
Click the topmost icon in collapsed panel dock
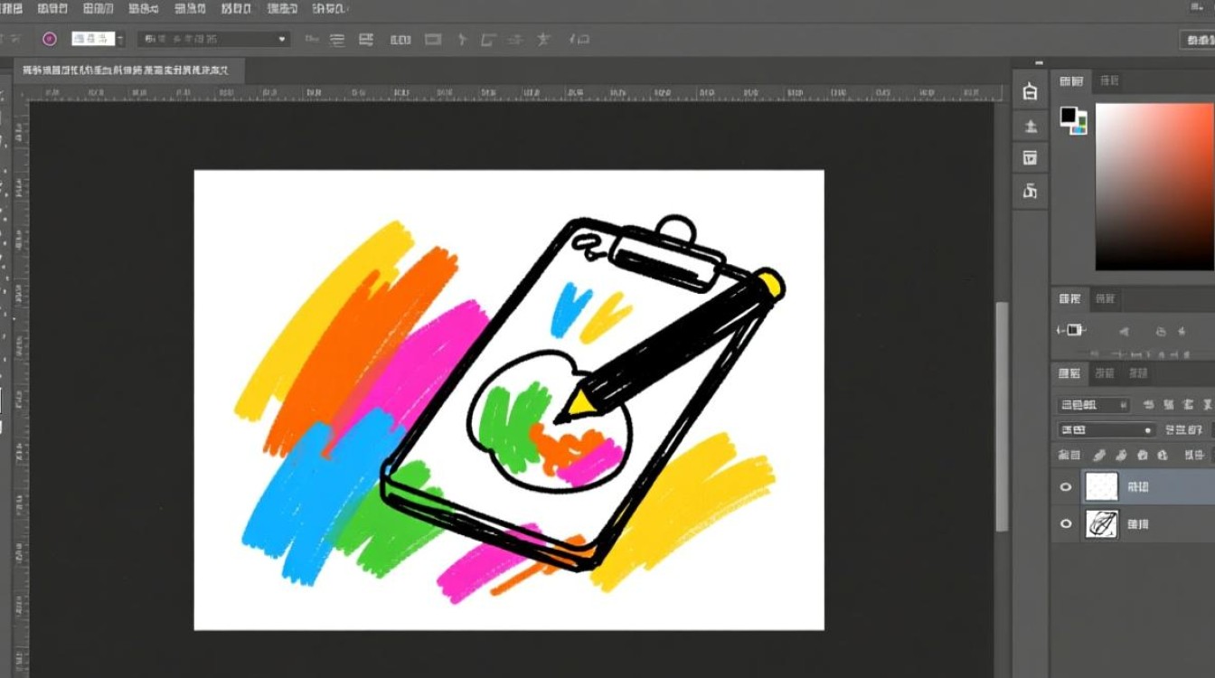tap(1030, 92)
